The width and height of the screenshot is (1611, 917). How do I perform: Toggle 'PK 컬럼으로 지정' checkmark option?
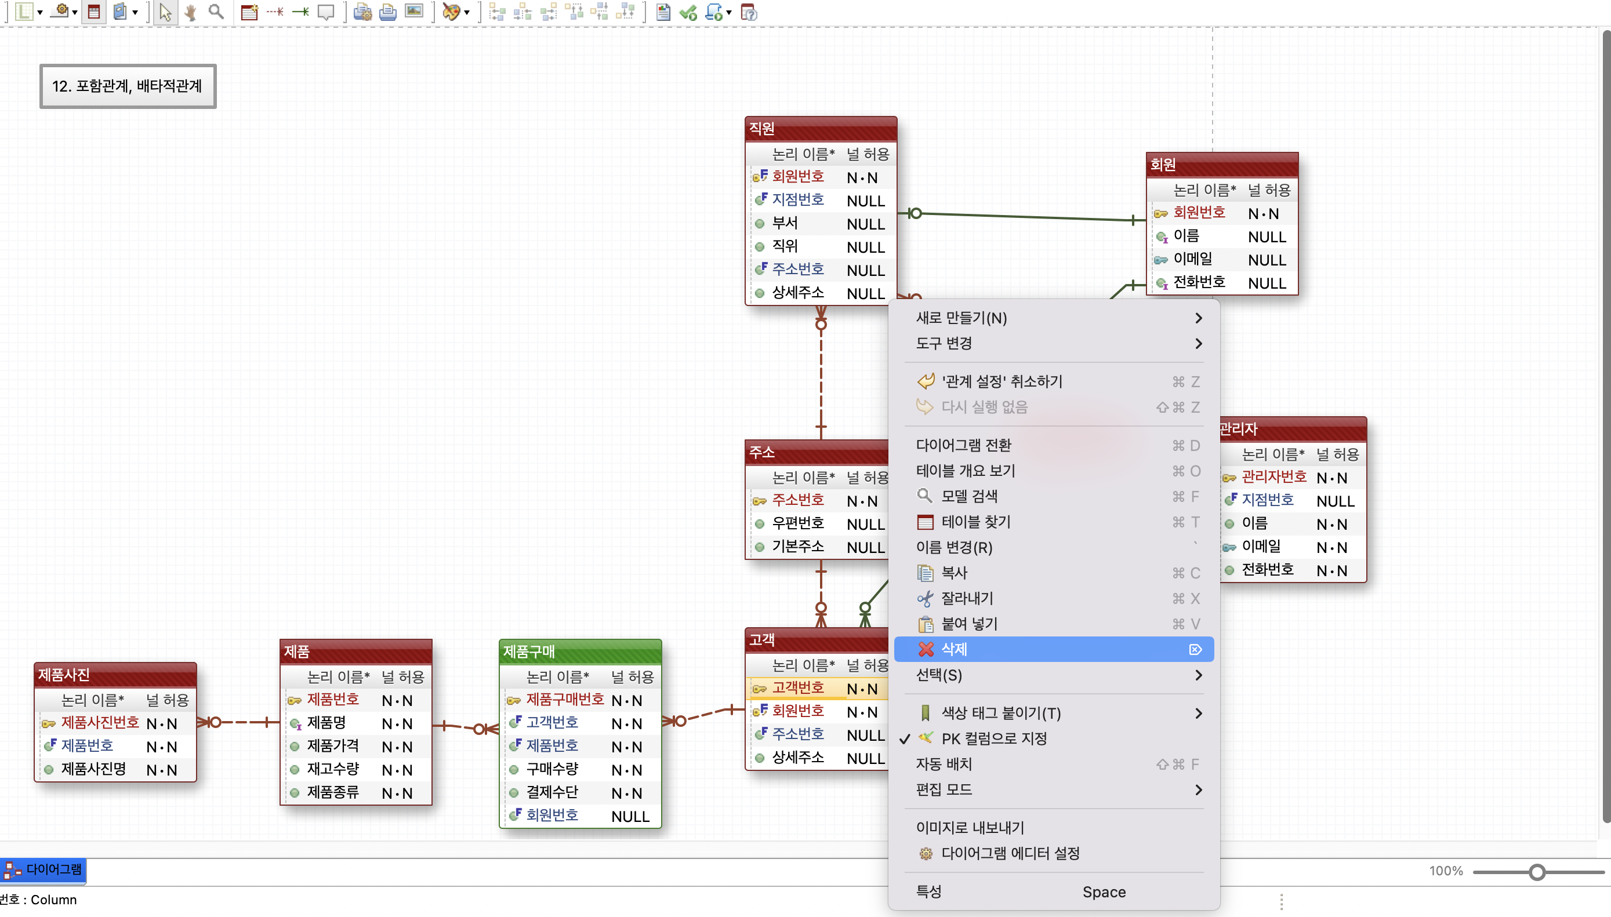[x=1054, y=738]
